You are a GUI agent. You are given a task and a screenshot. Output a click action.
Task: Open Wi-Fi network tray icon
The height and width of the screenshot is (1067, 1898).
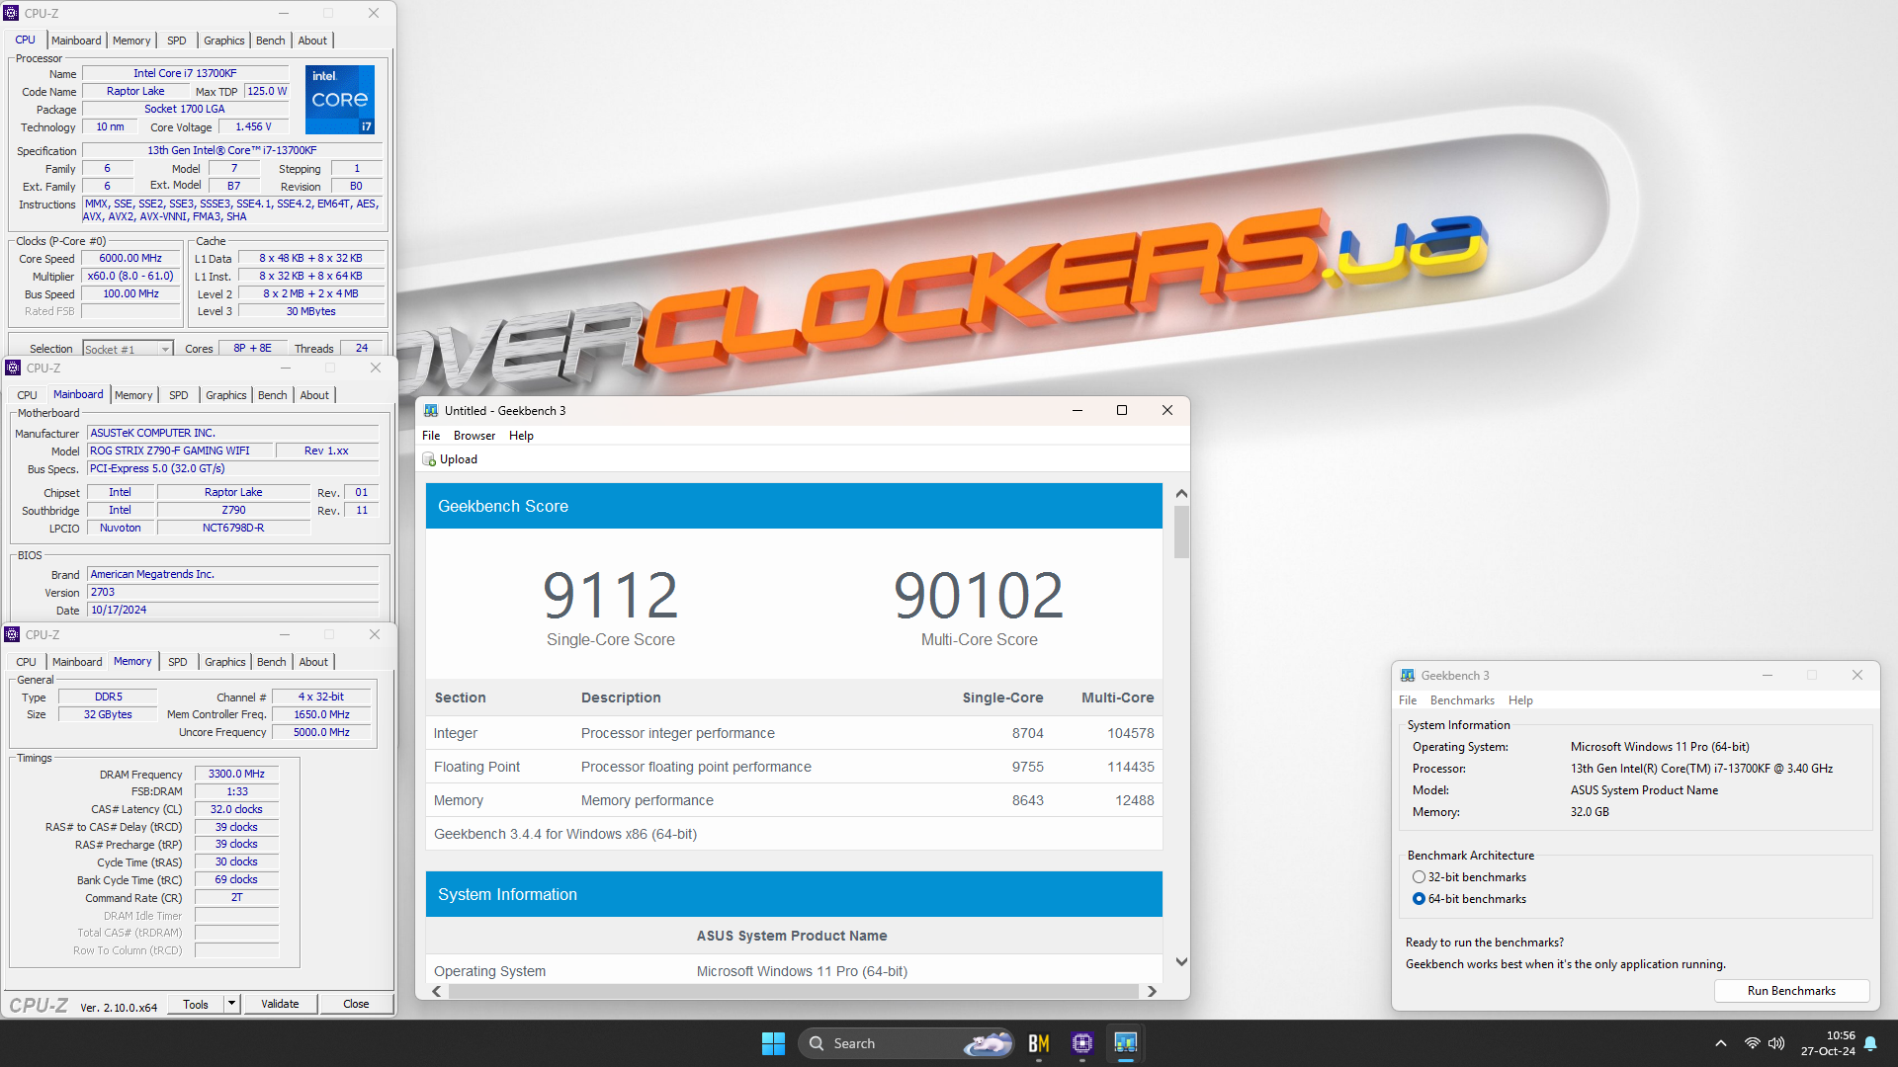tap(1752, 1043)
